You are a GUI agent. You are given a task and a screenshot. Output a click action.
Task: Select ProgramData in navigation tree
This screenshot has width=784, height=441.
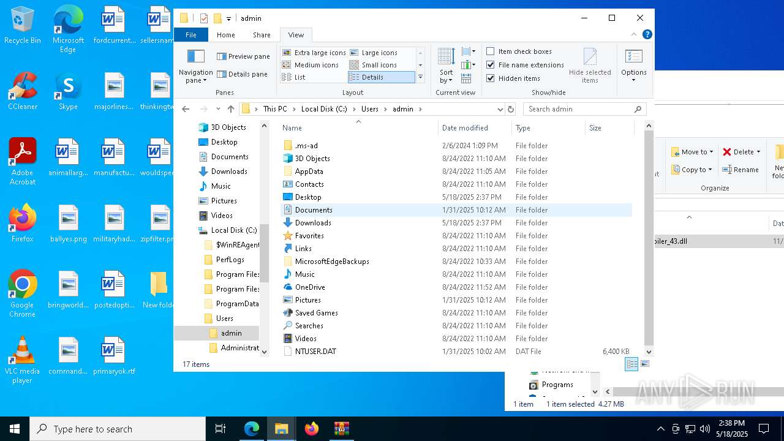pos(237,304)
